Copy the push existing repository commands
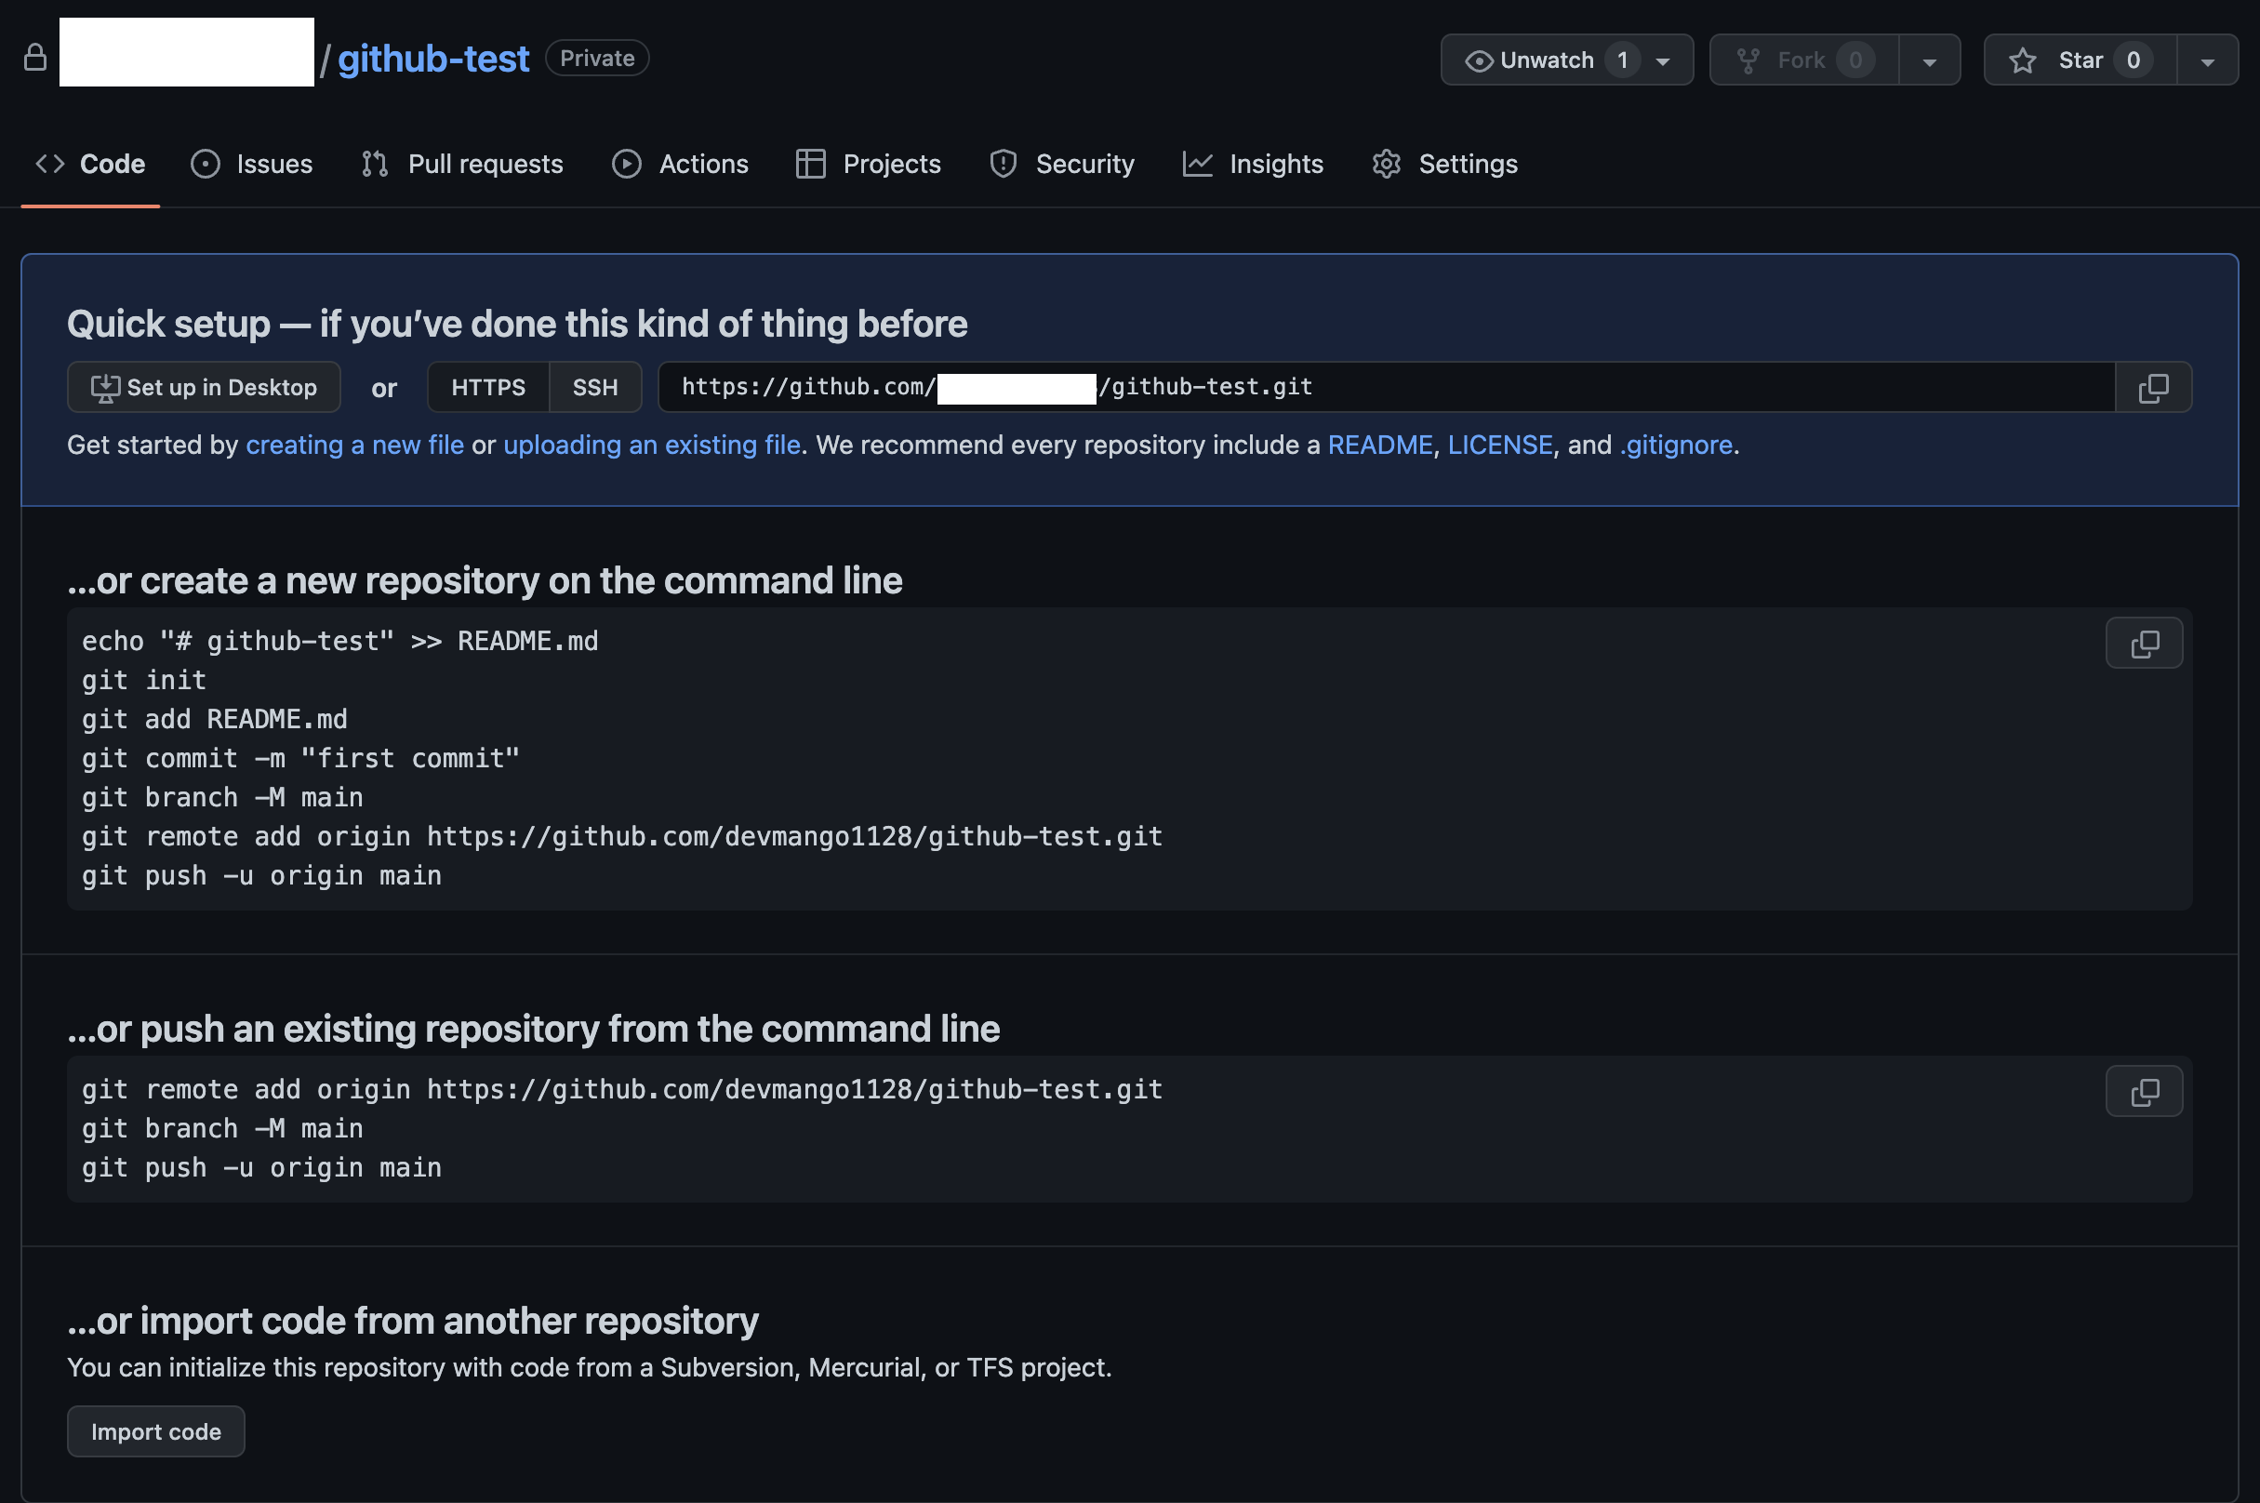Image resolution: width=2260 pixels, height=1503 pixels. point(2143,1091)
